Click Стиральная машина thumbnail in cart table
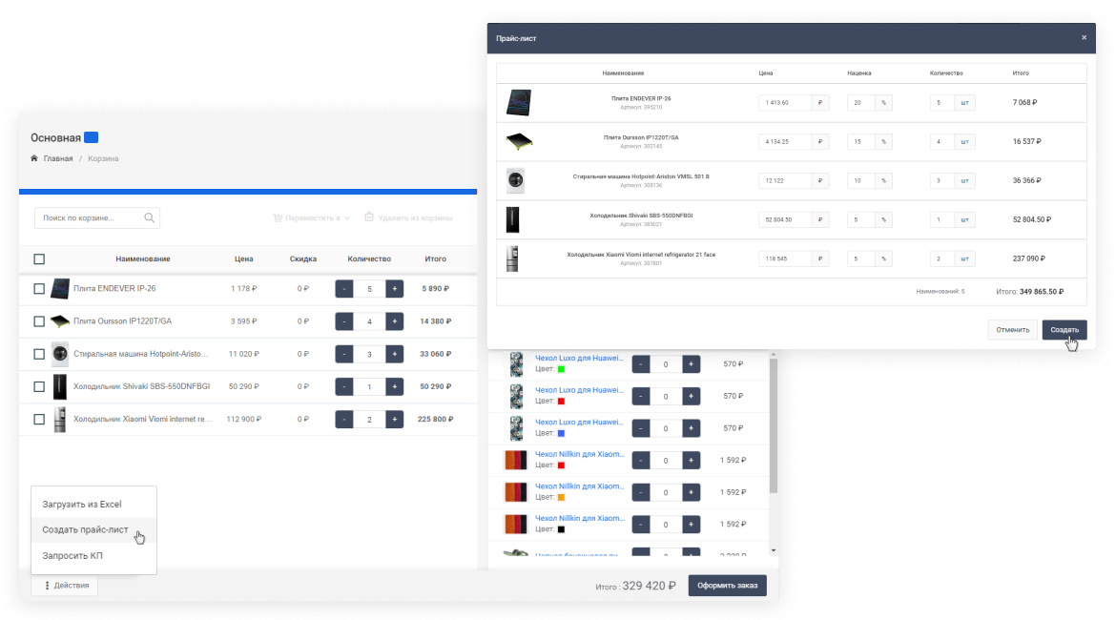Image resolution: width=1116 pixels, height=620 pixels. click(60, 354)
